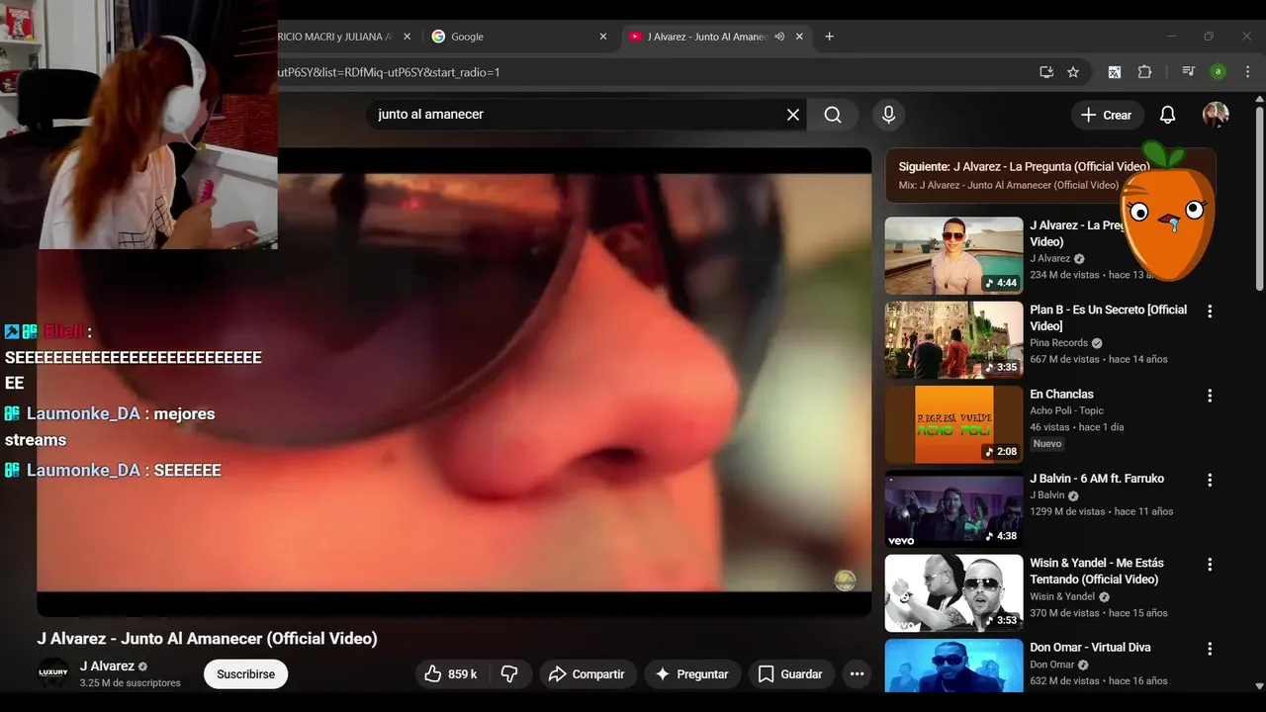Click the Suscribirse button
Viewport: 1266px width, 712px height.
click(x=245, y=674)
